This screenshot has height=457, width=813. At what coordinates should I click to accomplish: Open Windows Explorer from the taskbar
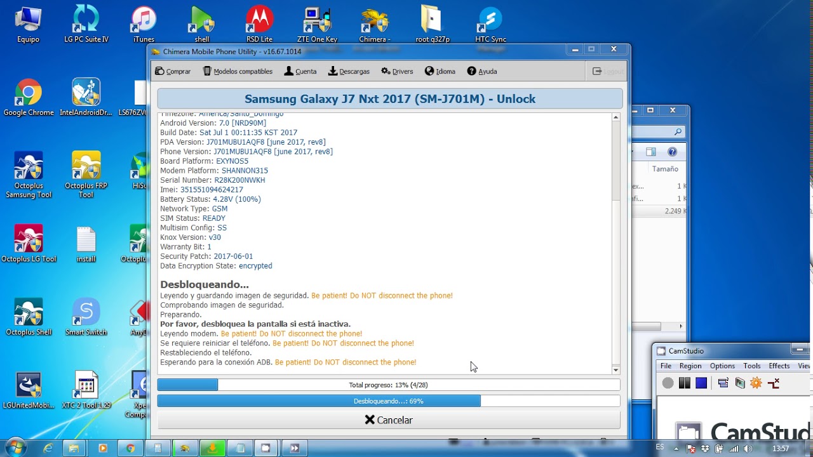[x=75, y=448]
